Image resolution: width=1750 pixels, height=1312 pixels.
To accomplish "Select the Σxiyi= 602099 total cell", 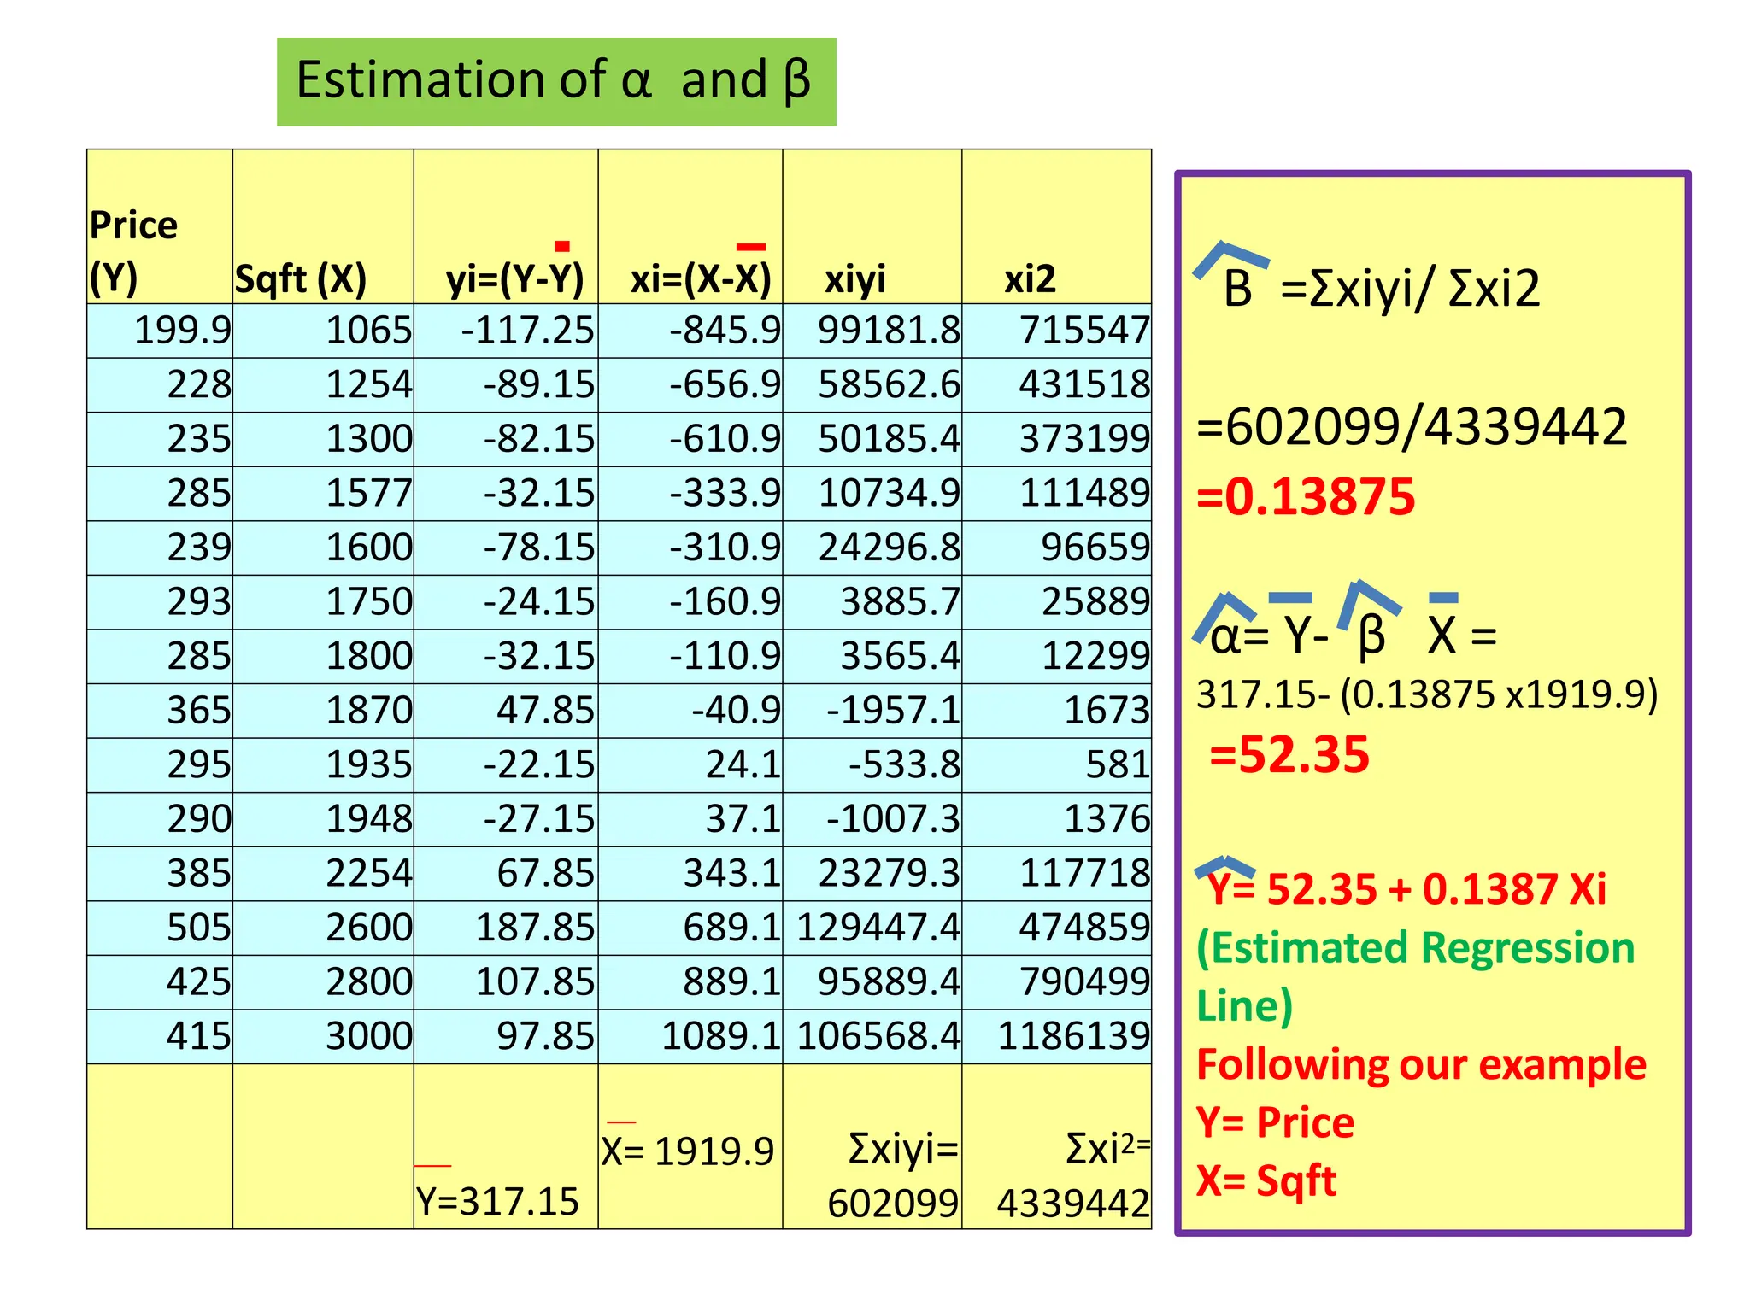I will point(893,1174).
